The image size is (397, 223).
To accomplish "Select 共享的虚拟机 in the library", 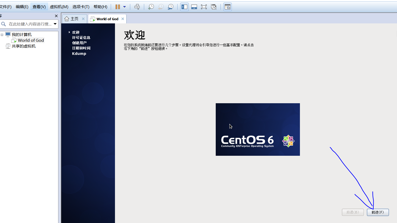I will click(x=24, y=46).
